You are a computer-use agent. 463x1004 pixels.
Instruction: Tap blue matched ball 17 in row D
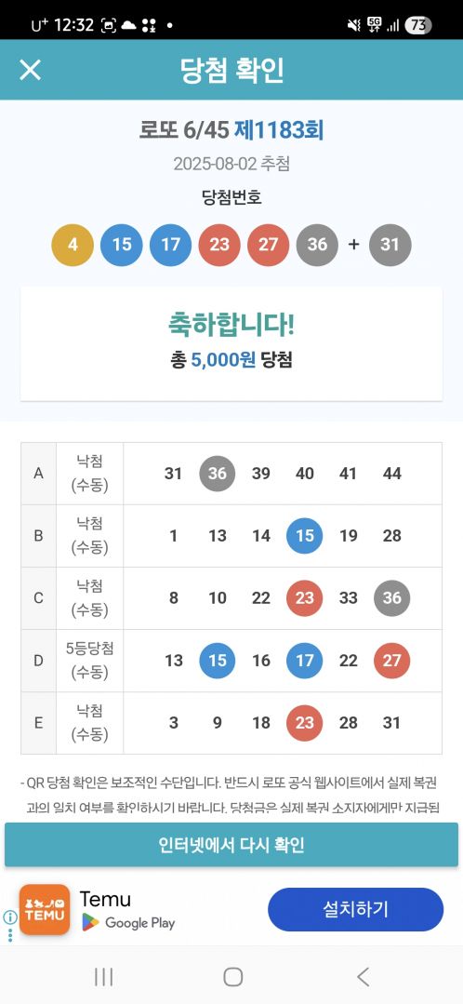tap(304, 661)
